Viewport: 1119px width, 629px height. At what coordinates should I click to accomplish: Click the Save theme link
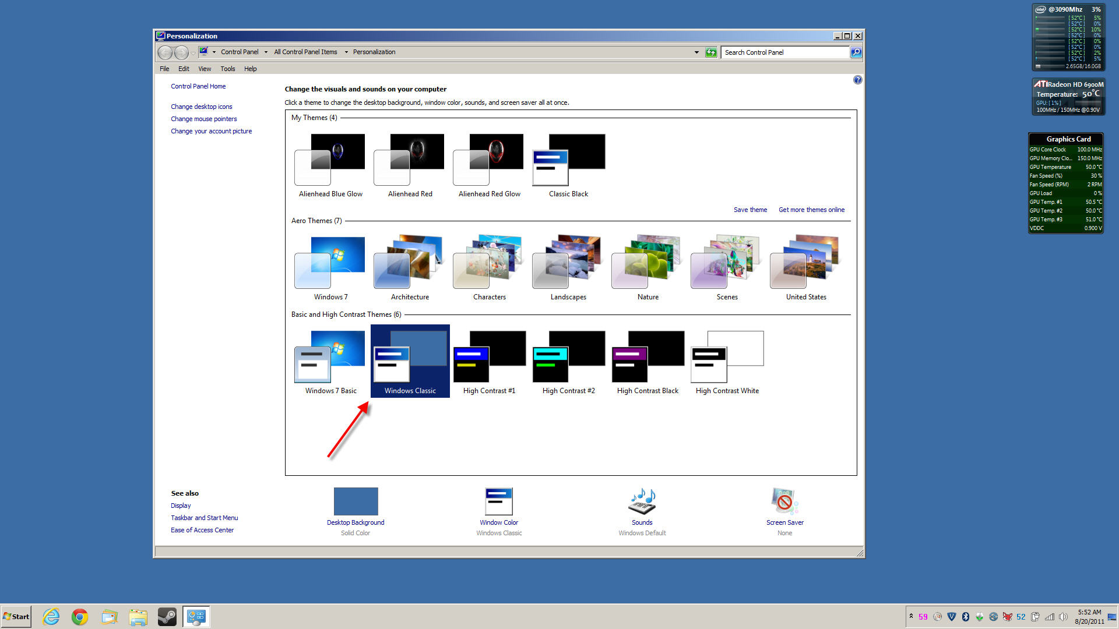point(750,210)
